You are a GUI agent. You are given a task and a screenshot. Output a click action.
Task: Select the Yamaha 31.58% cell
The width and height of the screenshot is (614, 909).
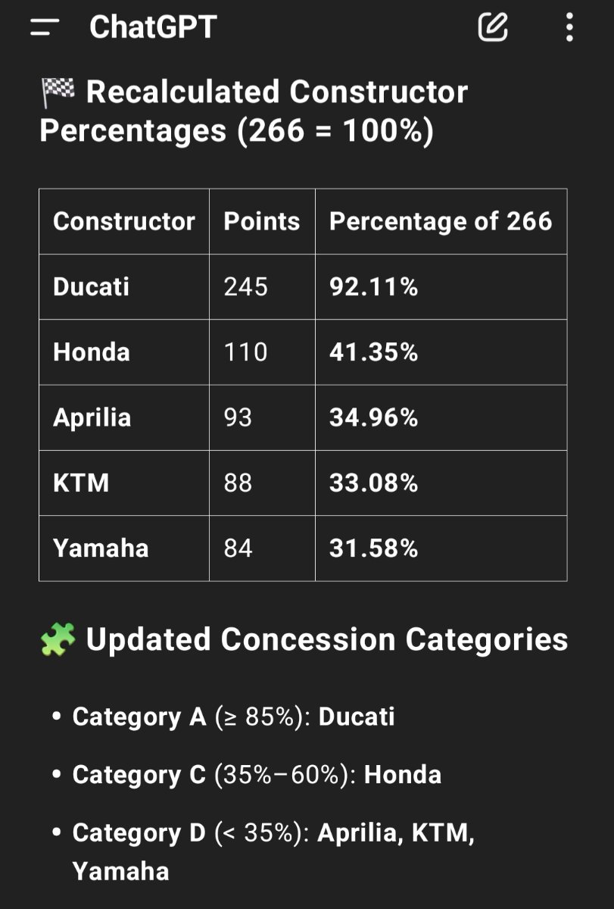tap(441, 548)
